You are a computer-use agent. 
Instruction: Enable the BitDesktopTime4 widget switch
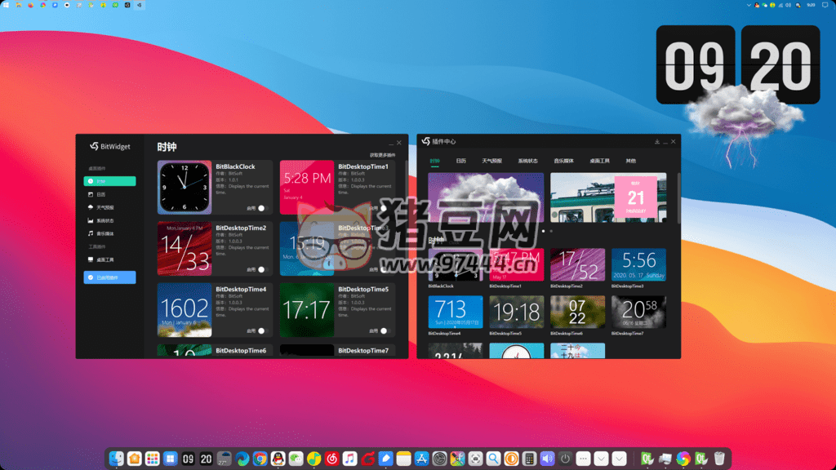tap(263, 330)
